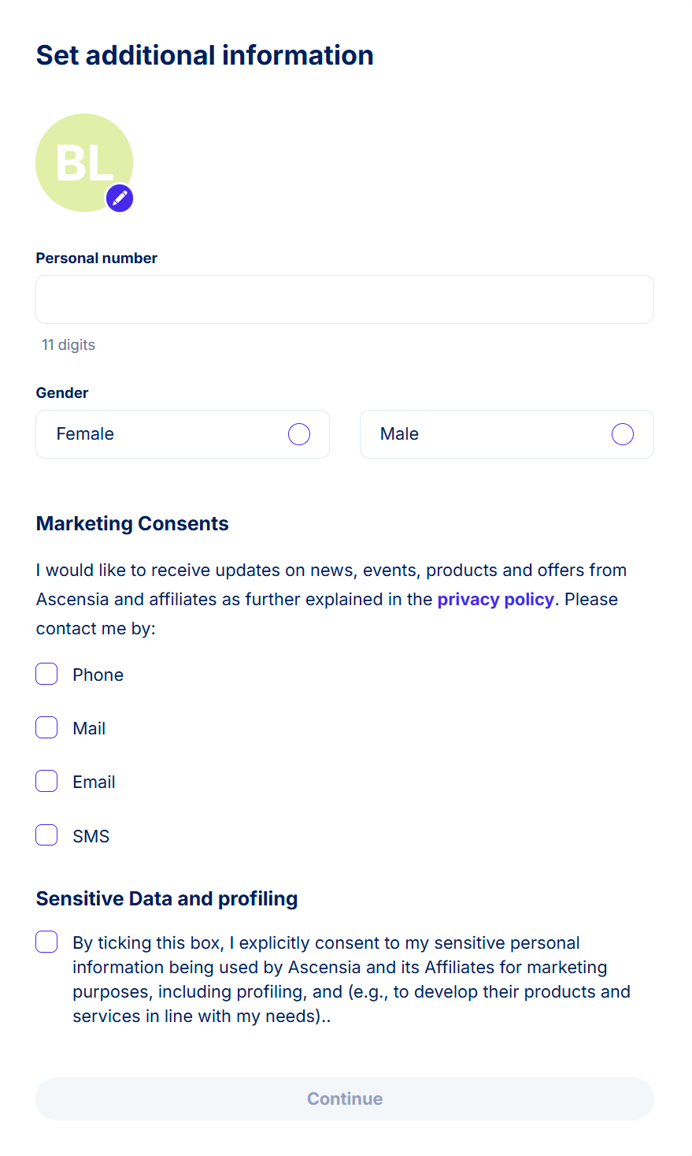
Task: Click the 'Female' option text
Action: pos(85,434)
